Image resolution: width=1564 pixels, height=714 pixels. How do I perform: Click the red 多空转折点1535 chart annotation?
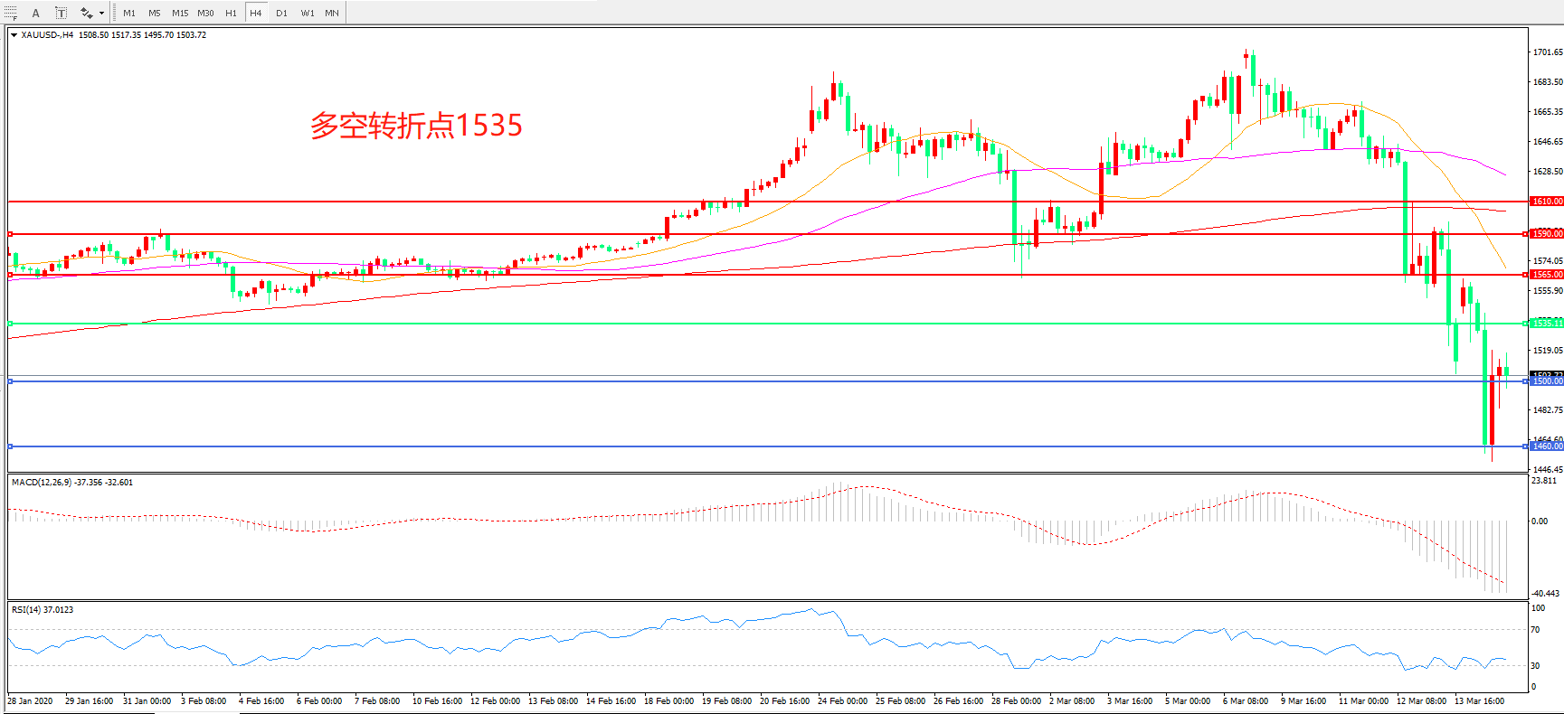pos(416,126)
